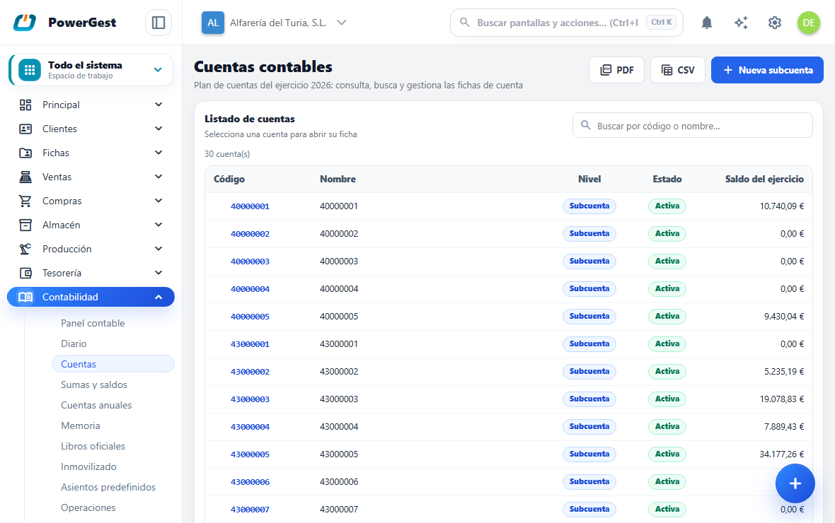Expand the Producción menu chevron
This screenshot has width=835, height=523.
(159, 249)
